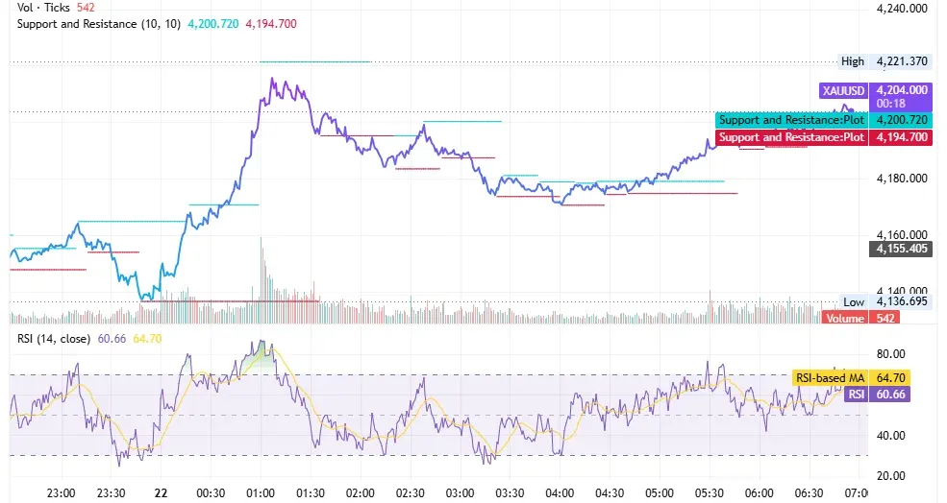The width and height of the screenshot is (947, 503).
Task: Click the 40.00 RSI axis label
Action: [891, 436]
